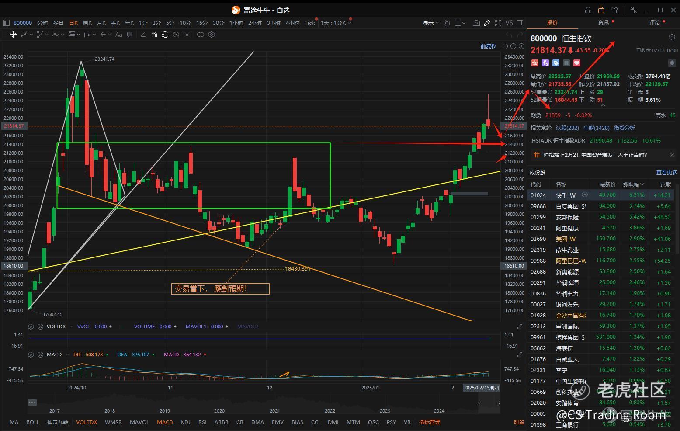Toggle drawing pen mode in top toolbar
The width and height of the screenshot is (680, 431).
click(487, 23)
